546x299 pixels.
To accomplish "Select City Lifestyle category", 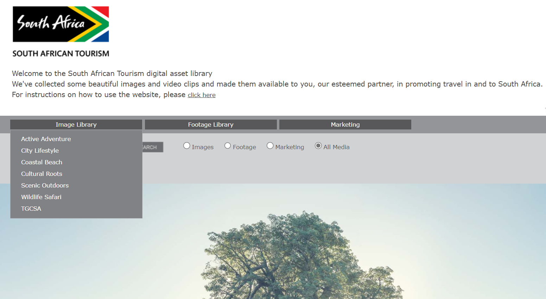I will [40, 151].
